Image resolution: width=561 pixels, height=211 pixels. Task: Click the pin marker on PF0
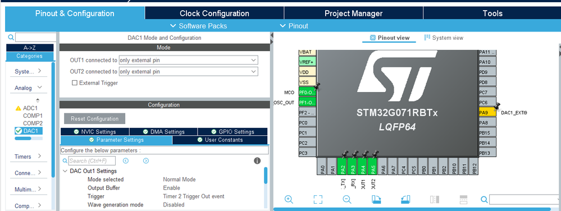tap(317, 86)
